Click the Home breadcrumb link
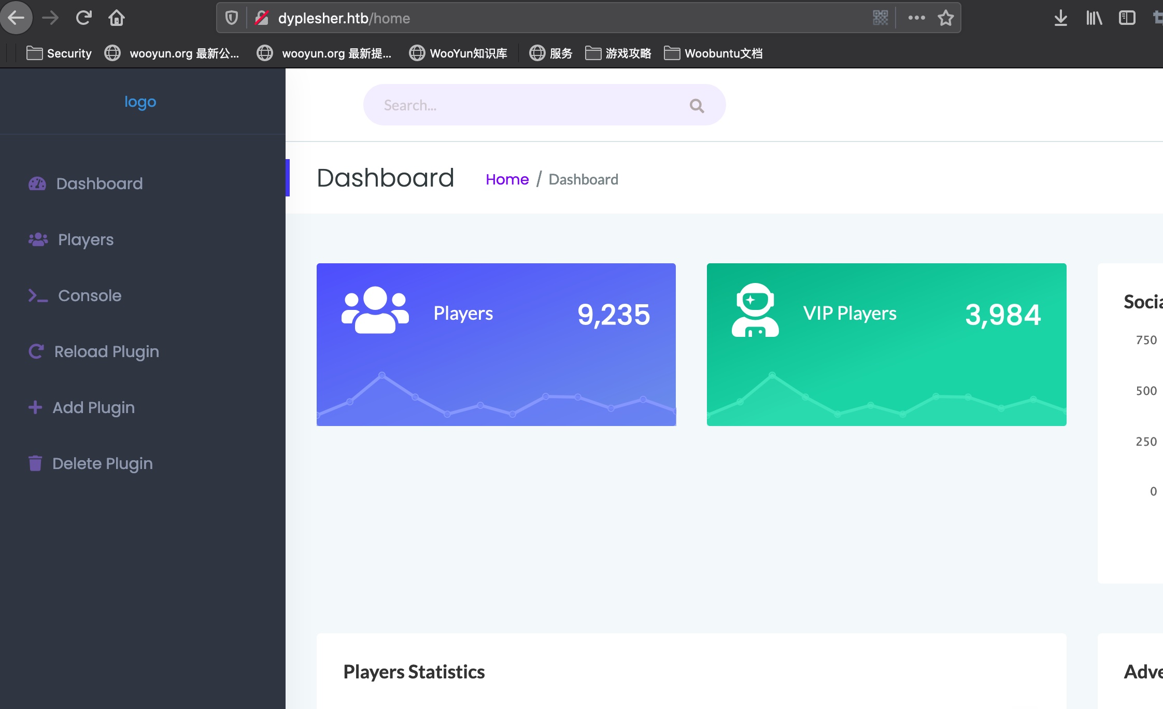This screenshot has width=1163, height=709. click(x=507, y=179)
